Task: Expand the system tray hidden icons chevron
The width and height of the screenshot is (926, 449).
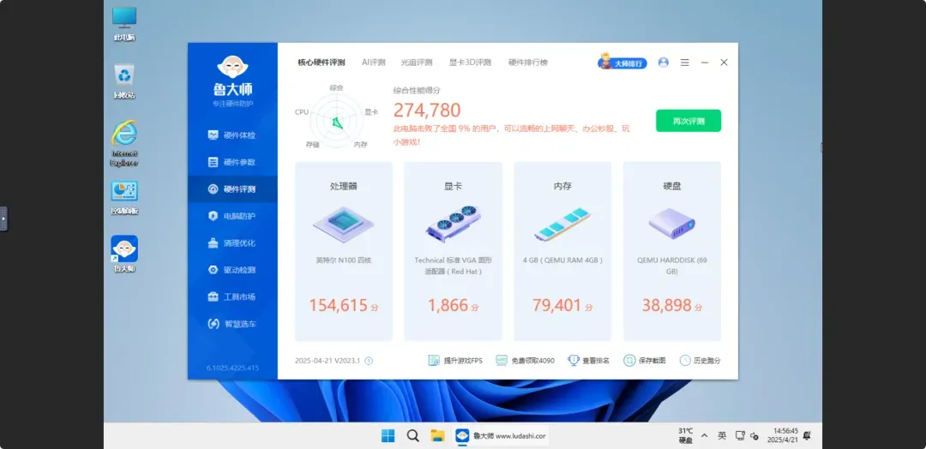Action: [704, 436]
